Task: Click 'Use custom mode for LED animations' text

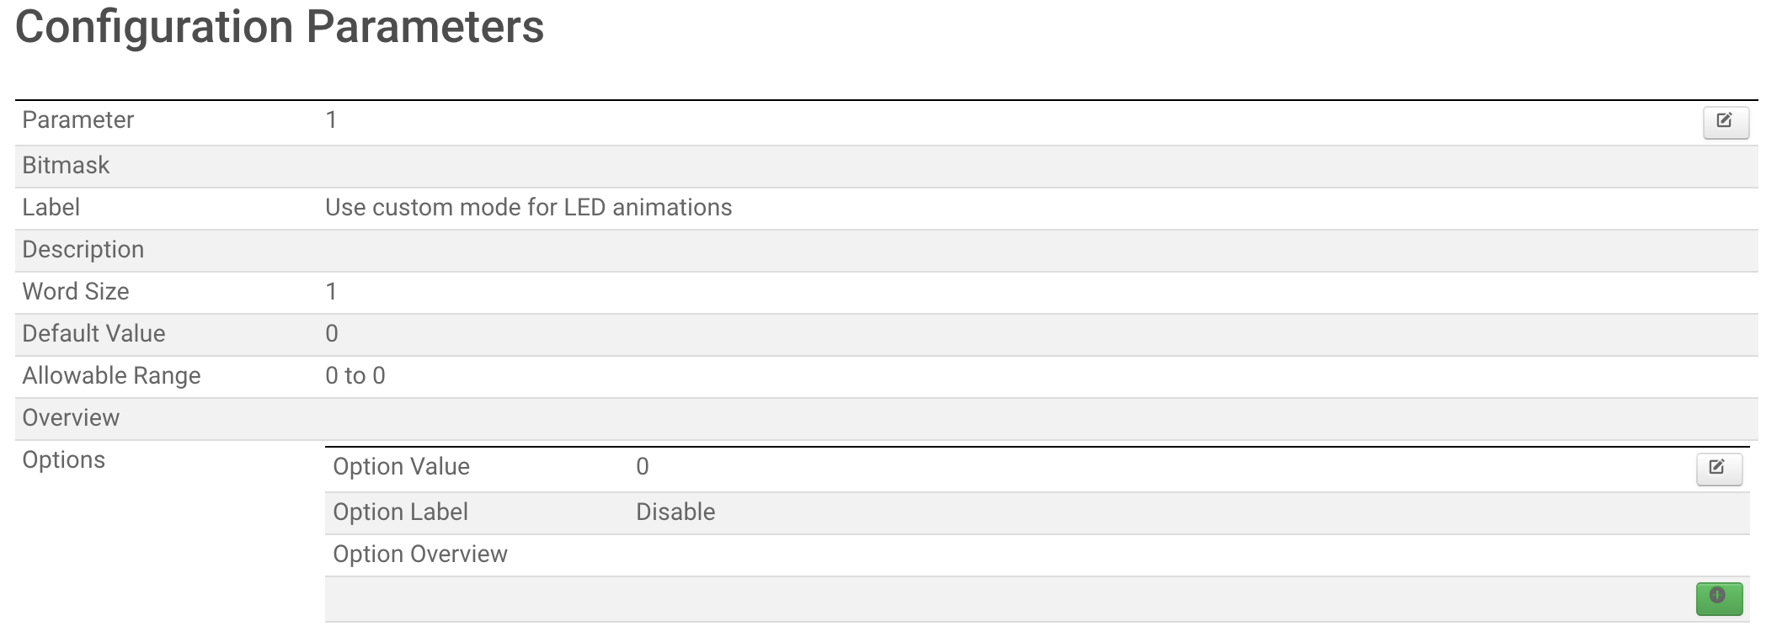Action: pyautogui.click(x=528, y=208)
